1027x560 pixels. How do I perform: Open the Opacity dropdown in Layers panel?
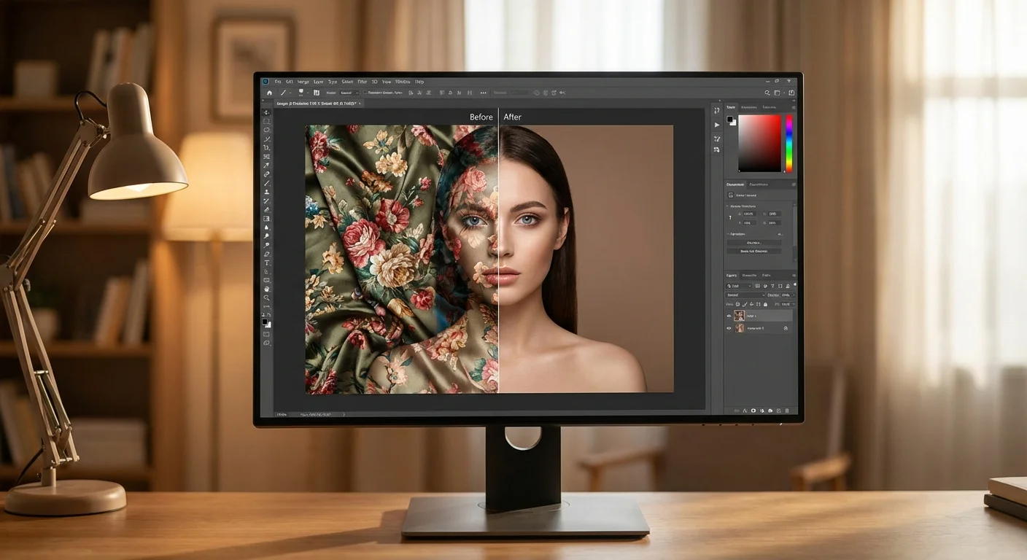coord(786,295)
